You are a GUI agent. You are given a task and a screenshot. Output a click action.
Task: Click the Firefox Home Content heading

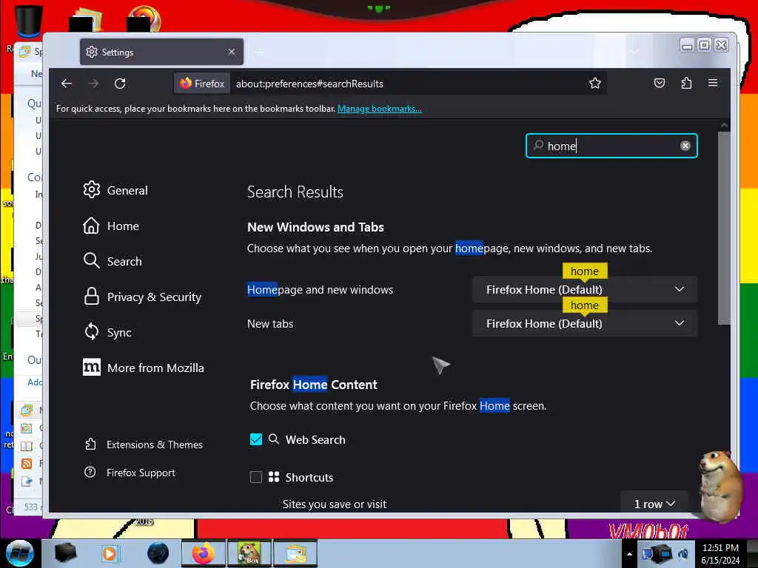pyautogui.click(x=313, y=385)
